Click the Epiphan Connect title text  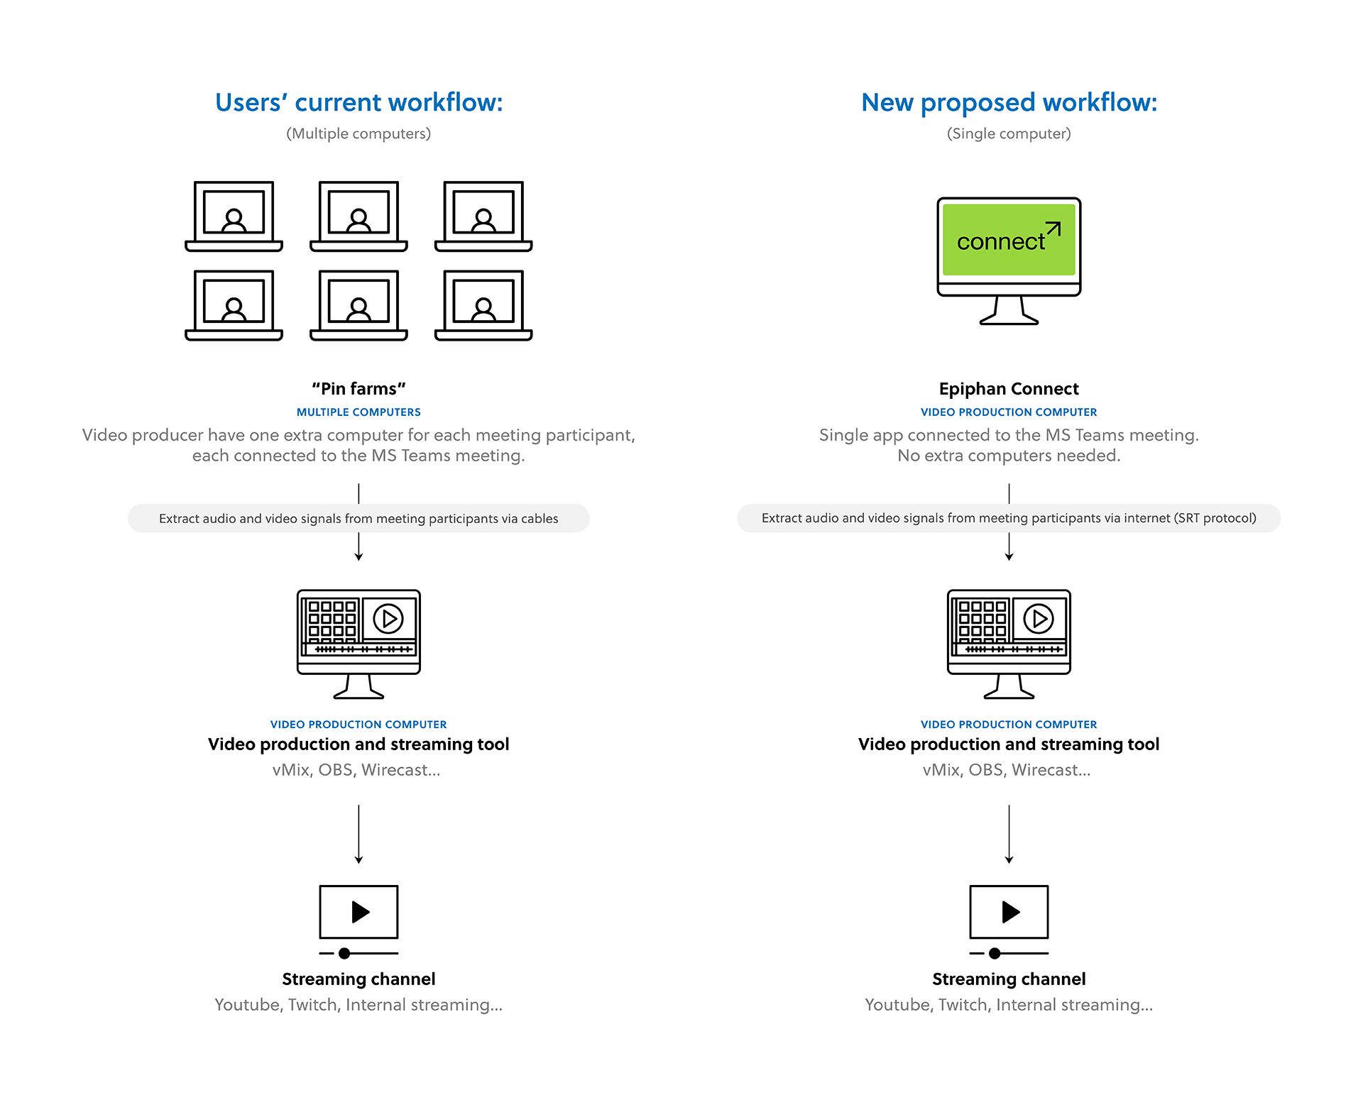pyautogui.click(x=1009, y=389)
